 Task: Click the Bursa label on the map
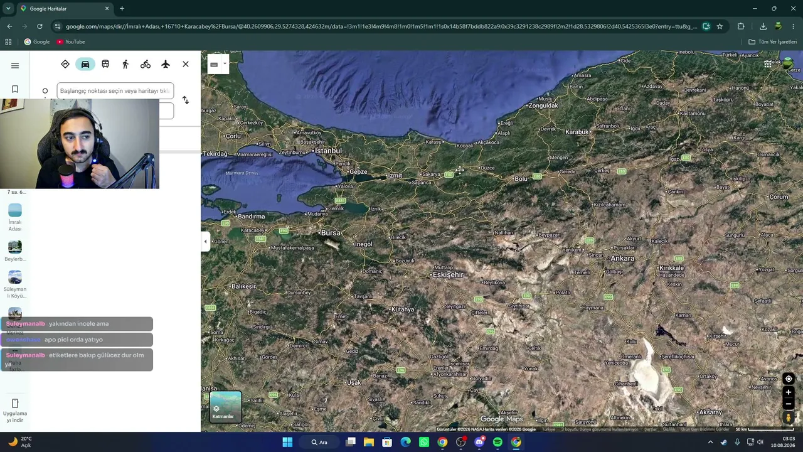[330, 233]
